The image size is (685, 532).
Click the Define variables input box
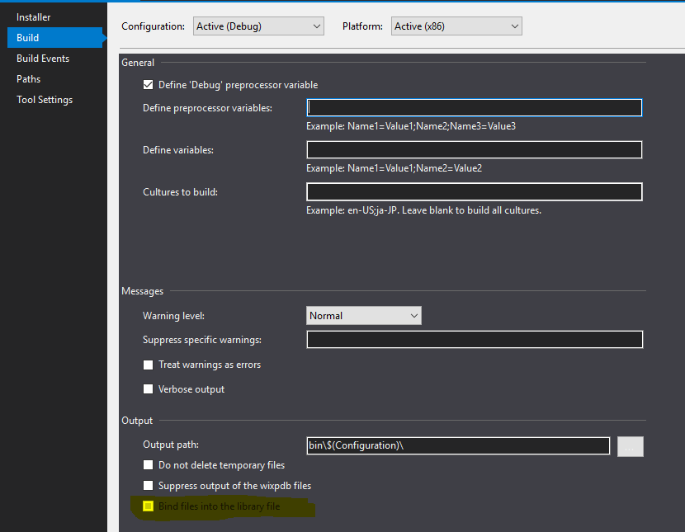tap(474, 149)
